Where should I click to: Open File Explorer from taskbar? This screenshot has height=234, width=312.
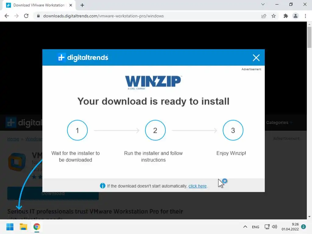[23, 227]
